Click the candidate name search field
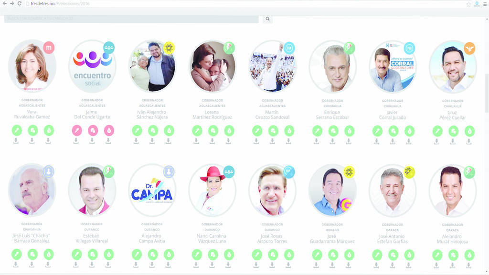489x275 pixels. pos(131,19)
